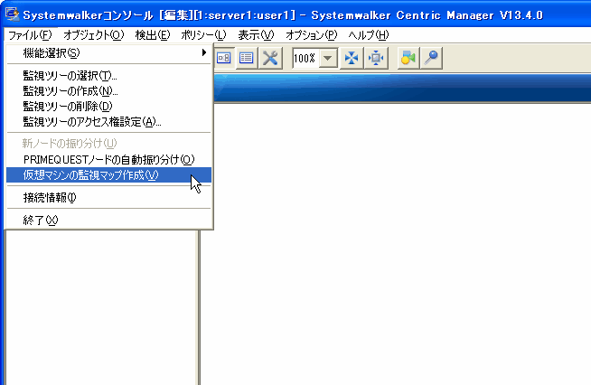
Task: Open the ヘルプ(H) menu
Action: pyautogui.click(x=368, y=35)
